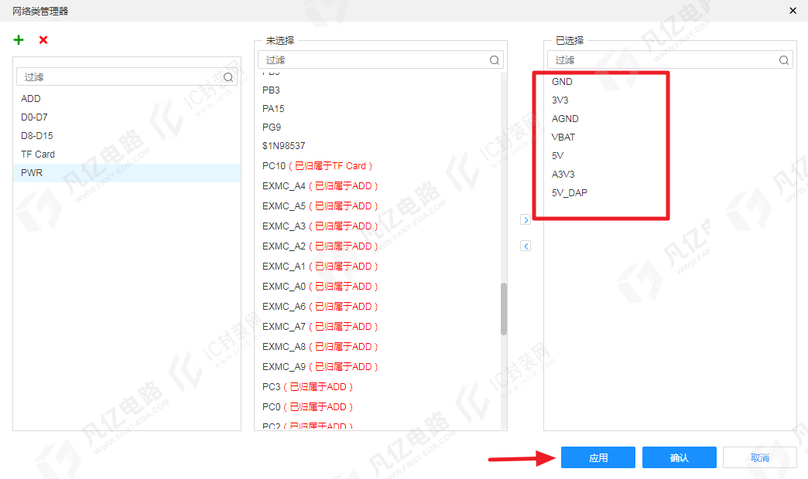Focus the 未选择 filter field

380,60
